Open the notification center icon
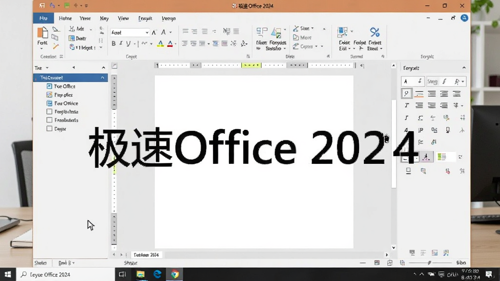Image resolution: width=500 pixels, height=281 pixels. pyautogui.click(x=489, y=274)
